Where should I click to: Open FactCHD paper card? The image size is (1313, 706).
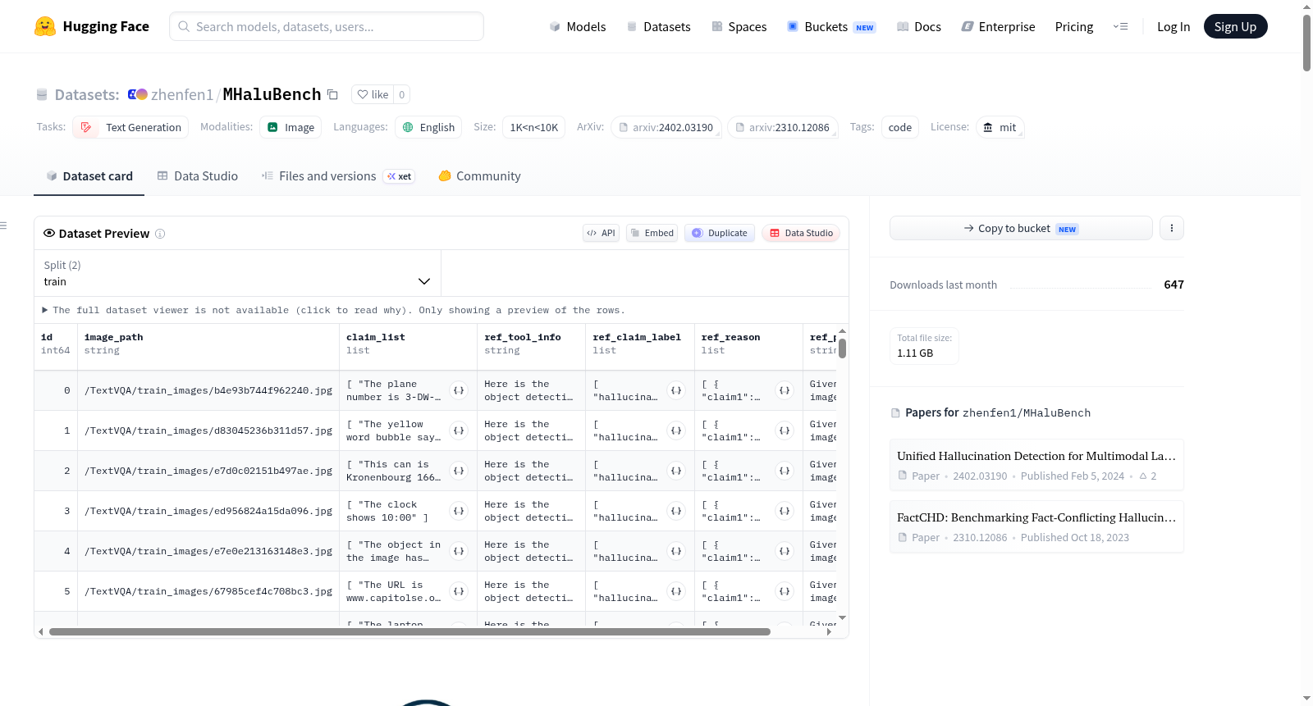(1036, 526)
